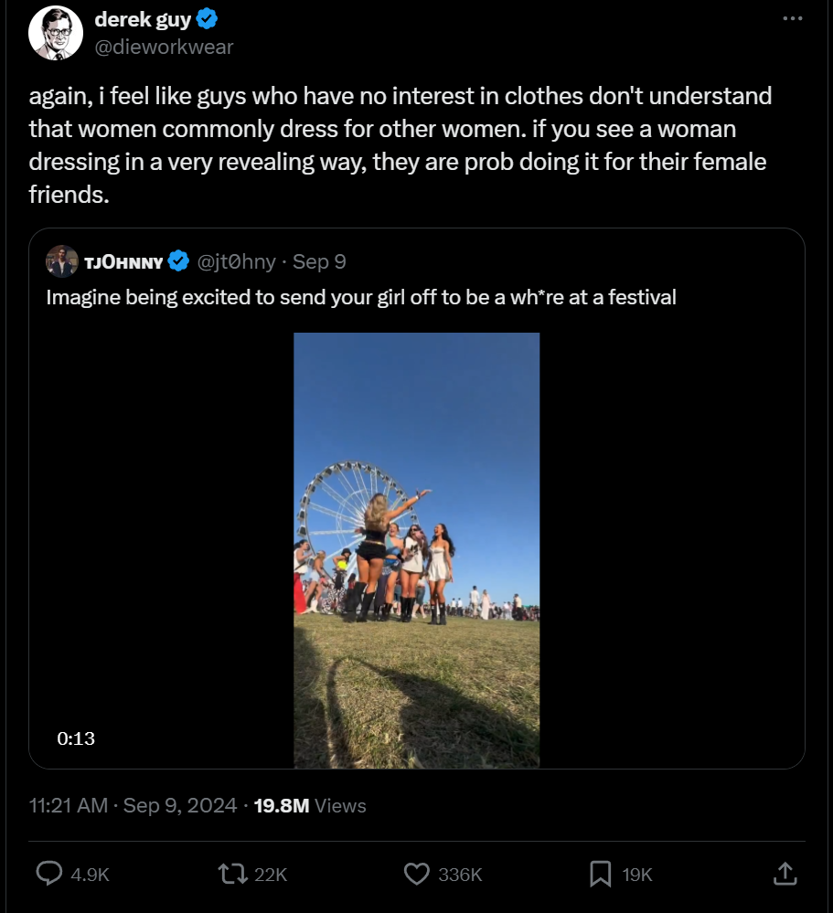The image size is (833, 913).
Task: Bookmark this tweet with bookmark icon
Action: tap(601, 874)
